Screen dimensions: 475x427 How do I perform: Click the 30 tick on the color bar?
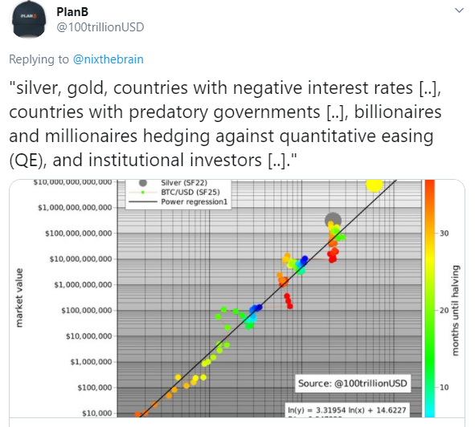click(x=444, y=234)
